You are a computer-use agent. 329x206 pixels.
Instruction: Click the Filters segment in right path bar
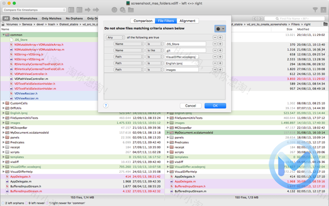click(295, 24)
